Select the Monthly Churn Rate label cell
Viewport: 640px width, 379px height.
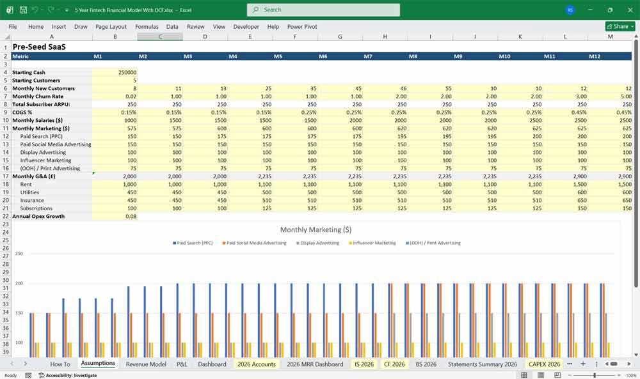coord(52,97)
